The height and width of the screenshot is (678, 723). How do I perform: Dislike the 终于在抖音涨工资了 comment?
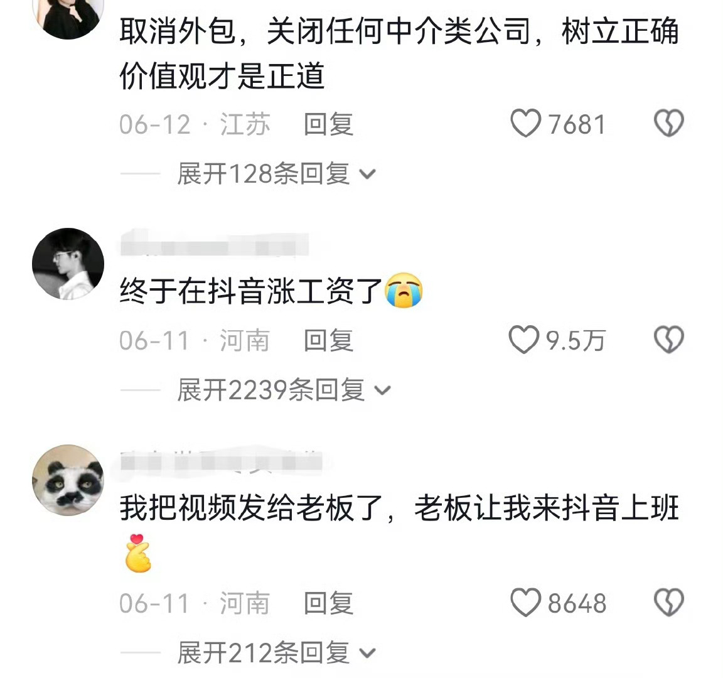pos(668,340)
